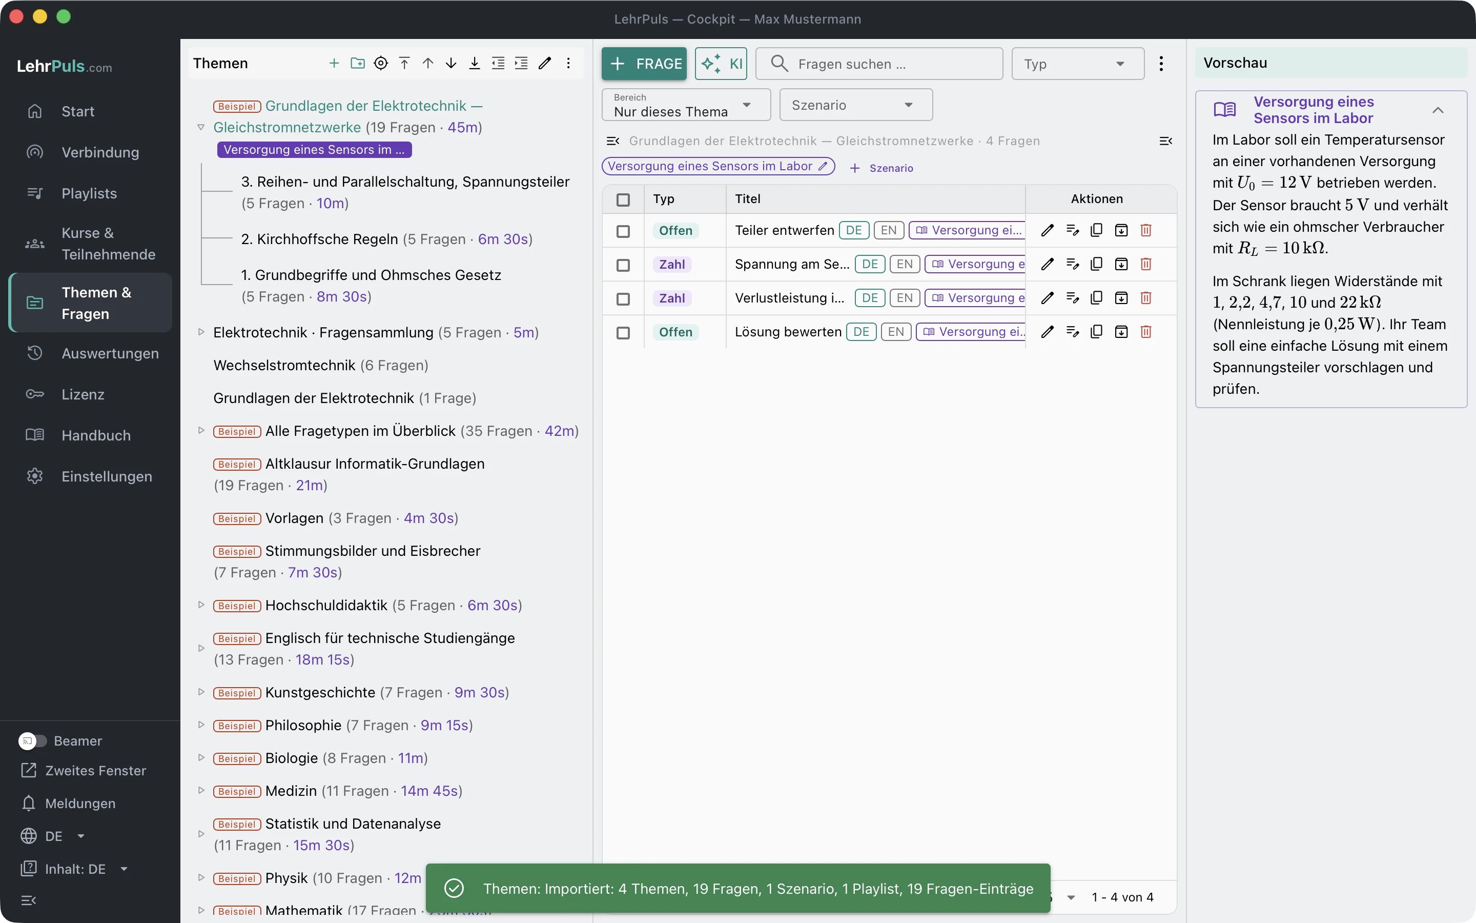Move topic down arrow icon
This screenshot has height=923, width=1476.
tap(452, 64)
